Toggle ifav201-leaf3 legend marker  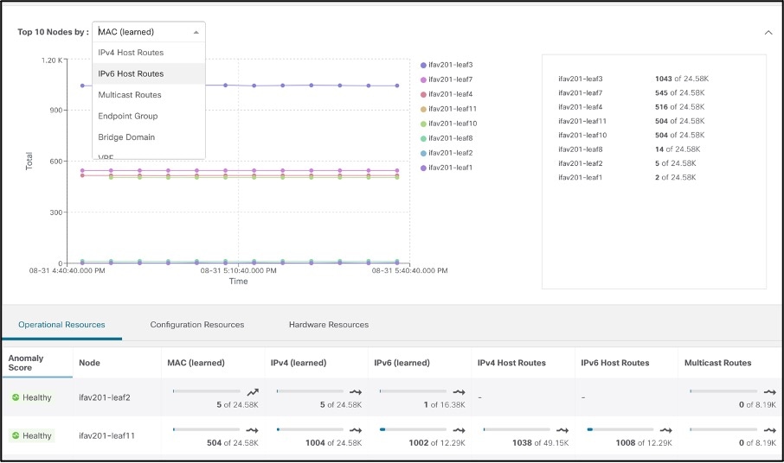tap(423, 65)
